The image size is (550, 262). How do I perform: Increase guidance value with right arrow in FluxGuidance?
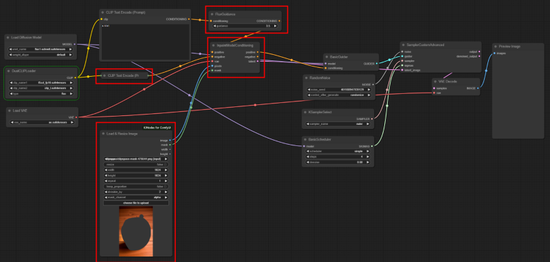click(x=276, y=26)
